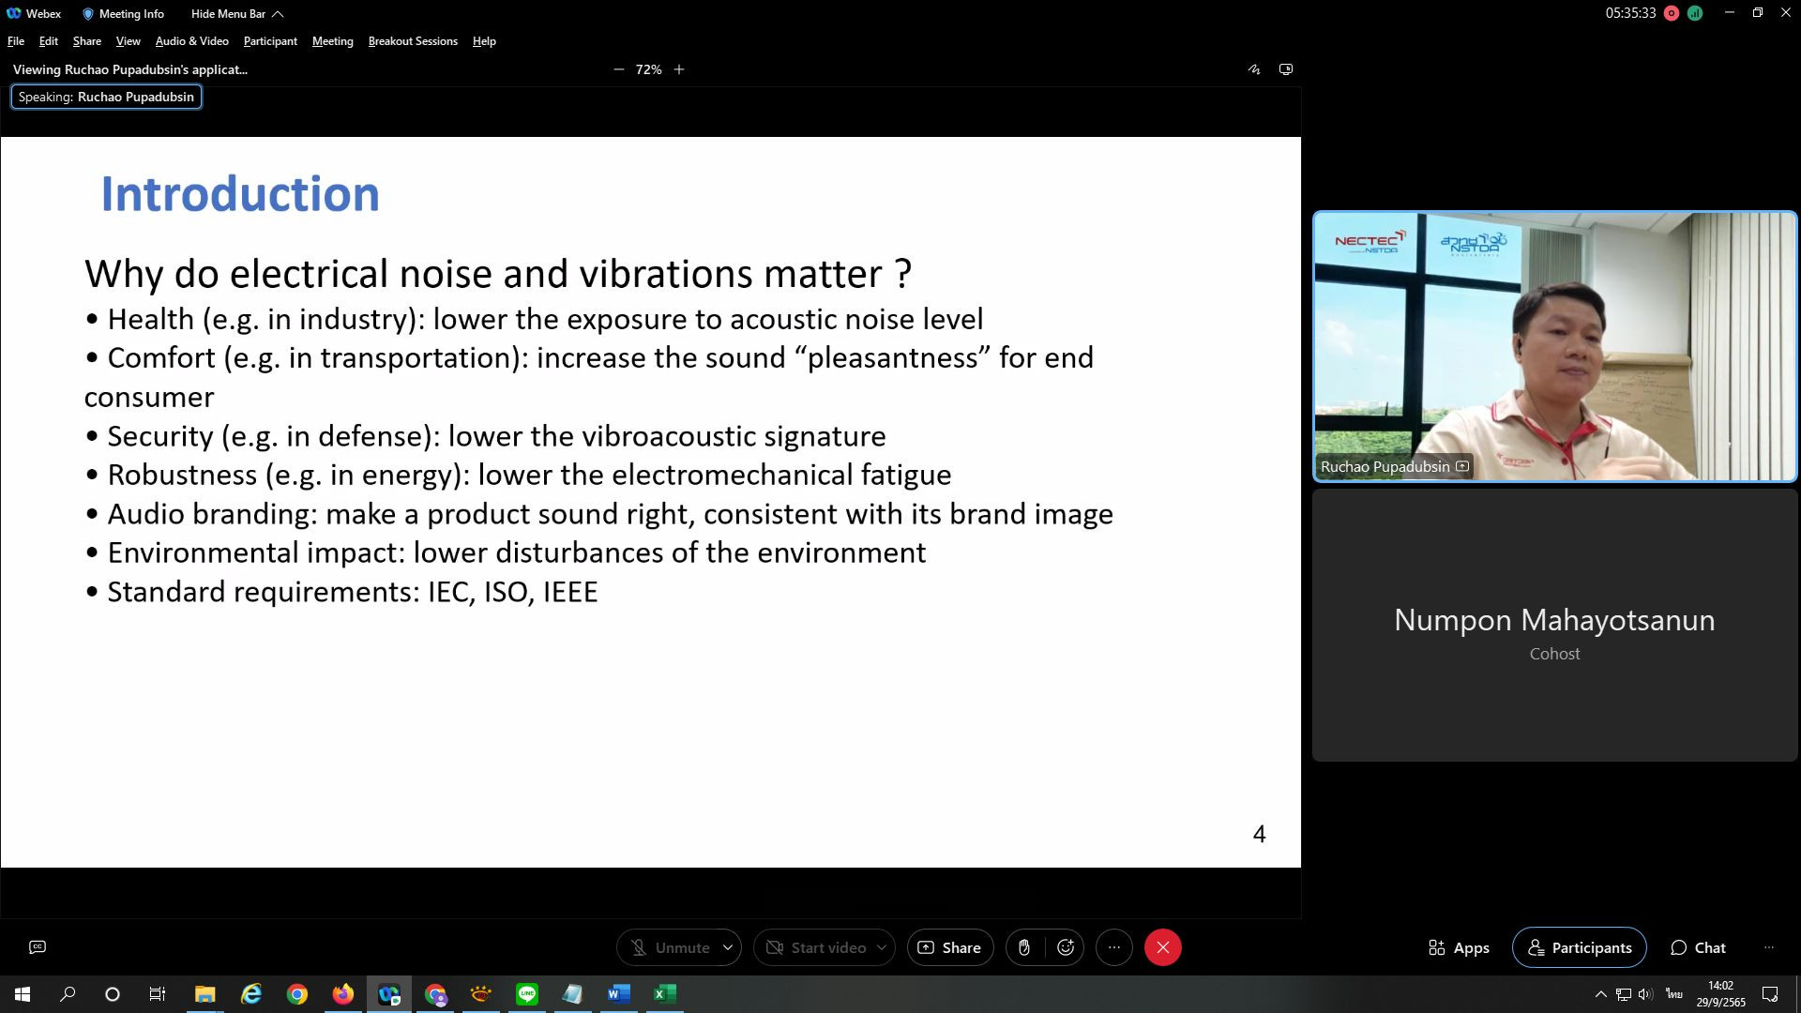Screen dimensions: 1801x1013
Task: Open the Windows notification center
Action: point(1770,994)
